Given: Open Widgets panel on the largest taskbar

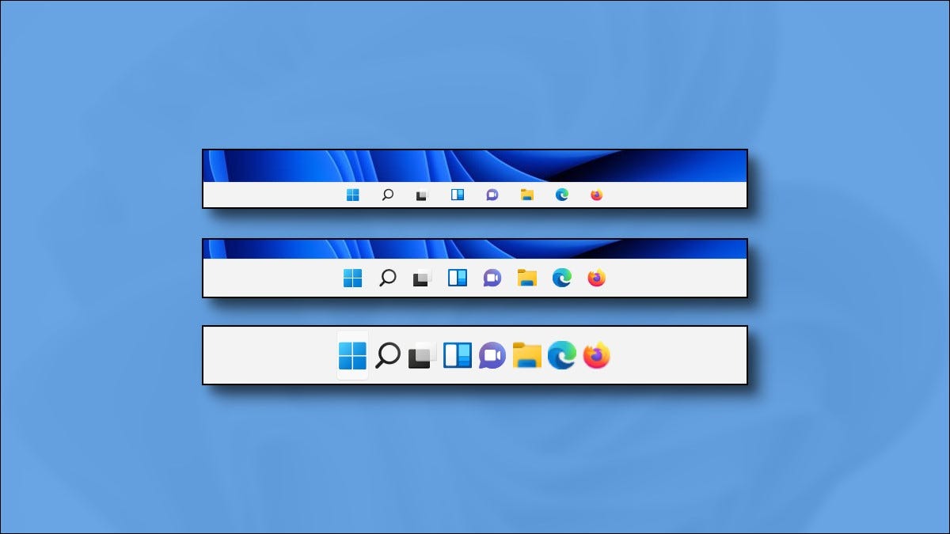Looking at the screenshot, I should pos(457,355).
